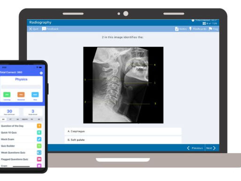This screenshot has height=181, width=241.
Task: Click the question text '2 in this image identifies the:'
Action: 122,37
